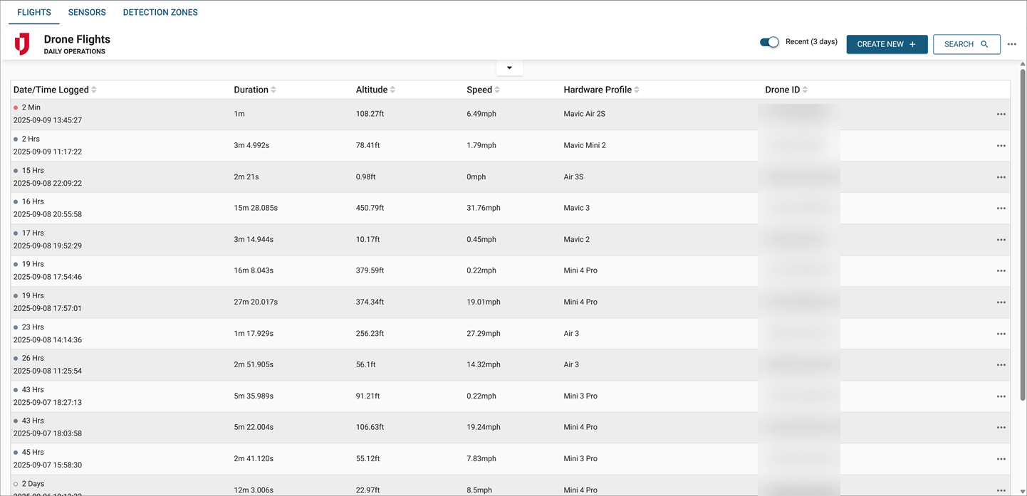Click the vertical scrollbar on the right

click(x=1023, y=213)
